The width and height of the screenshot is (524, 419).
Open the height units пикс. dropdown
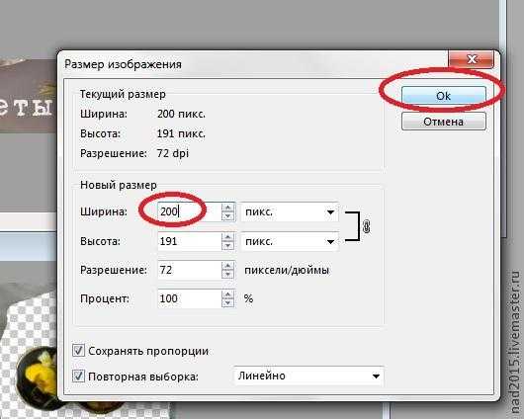pos(290,241)
